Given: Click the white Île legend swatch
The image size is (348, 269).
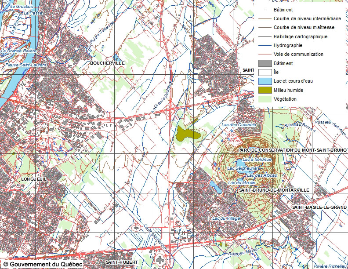Looking at the screenshot, I should 265,72.
